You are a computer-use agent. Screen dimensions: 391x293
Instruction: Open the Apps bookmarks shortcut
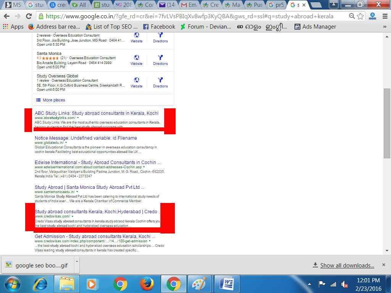point(13,27)
